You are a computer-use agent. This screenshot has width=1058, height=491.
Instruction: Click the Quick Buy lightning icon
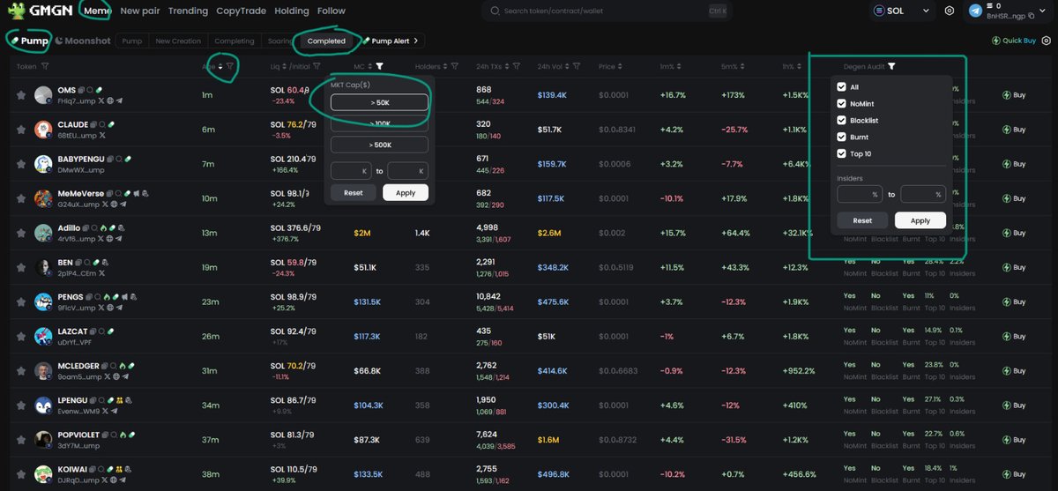pyautogui.click(x=996, y=41)
